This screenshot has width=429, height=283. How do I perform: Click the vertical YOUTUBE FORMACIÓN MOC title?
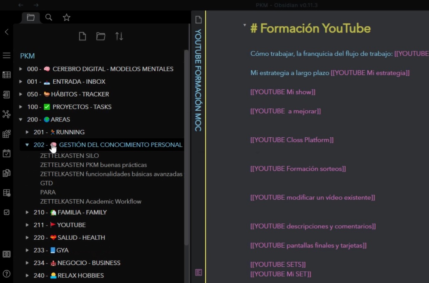[x=198, y=80]
